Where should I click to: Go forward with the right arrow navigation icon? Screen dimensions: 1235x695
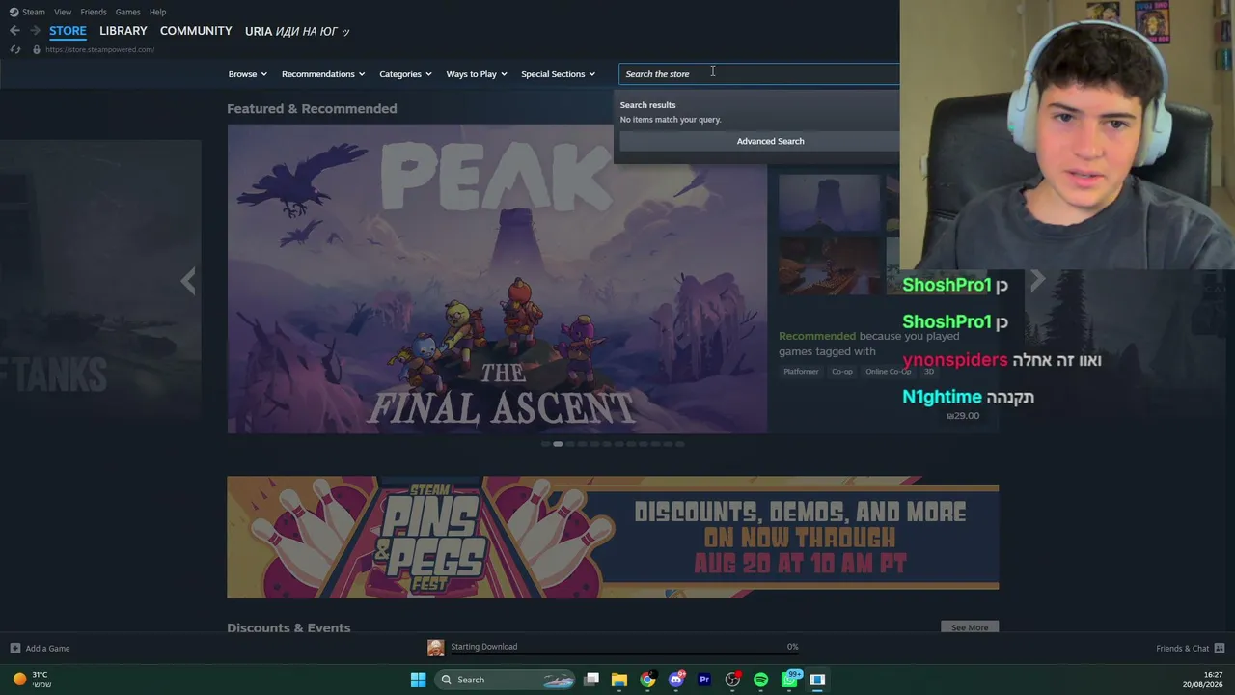tap(35, 31)
